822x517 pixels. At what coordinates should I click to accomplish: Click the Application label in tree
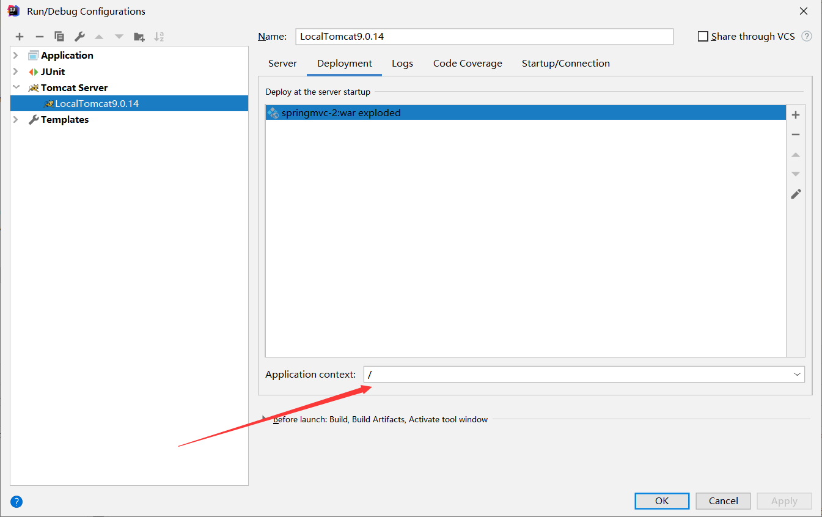[67, 55]
